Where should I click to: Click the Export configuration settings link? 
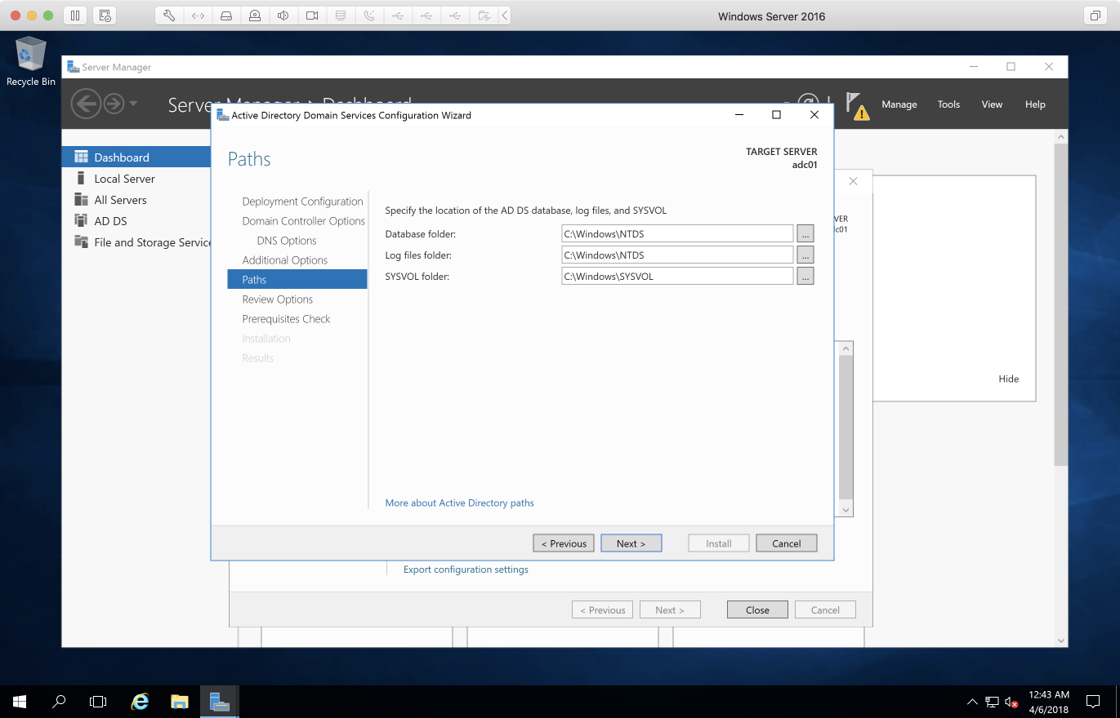466,570
